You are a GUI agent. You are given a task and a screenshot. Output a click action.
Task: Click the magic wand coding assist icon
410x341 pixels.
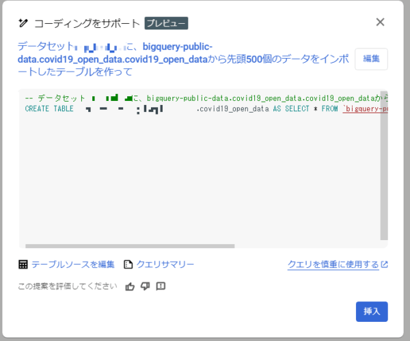point(23,23)
